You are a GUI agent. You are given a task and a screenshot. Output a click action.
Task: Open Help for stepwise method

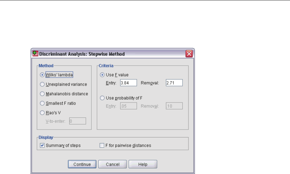pyautogui.click(x=143, y=164)
